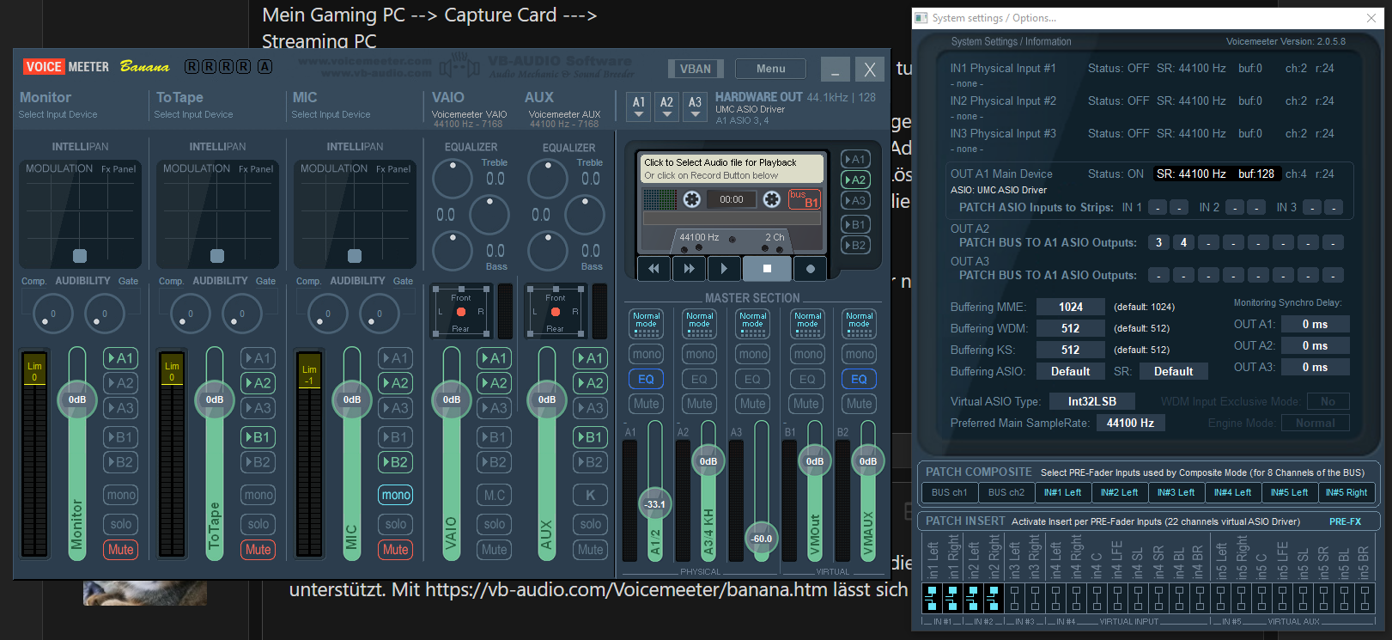Viewport: 1392px width, 640px height.
Task: Select input device for MIC strip
Action: coord(331,114)
